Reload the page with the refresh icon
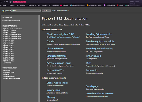The image size is (142, 102). (7, 2)
